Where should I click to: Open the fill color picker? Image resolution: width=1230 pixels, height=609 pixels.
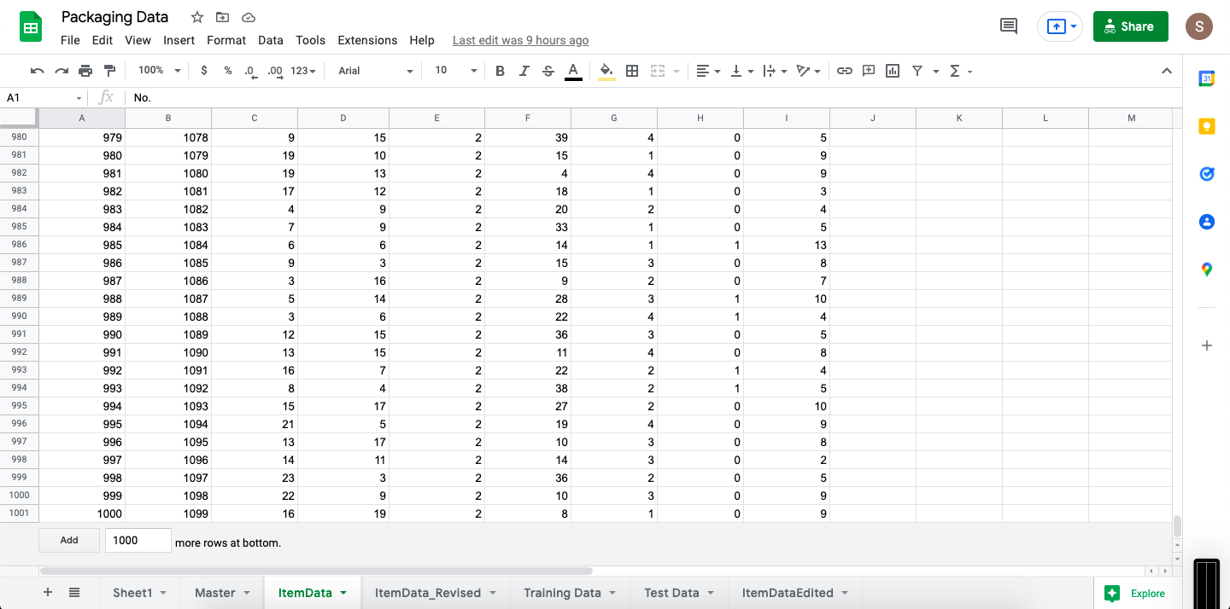pyautogui.click(x=606, y=71)
